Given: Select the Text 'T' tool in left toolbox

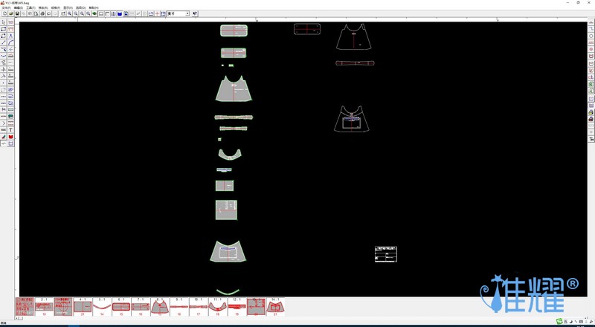Looking at the screenshot, I should point(10,130).
